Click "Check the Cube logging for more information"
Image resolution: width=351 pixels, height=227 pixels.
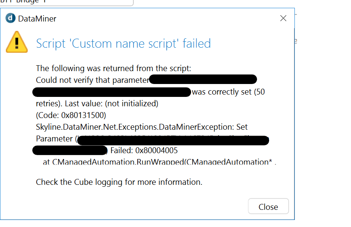point(119,182)
